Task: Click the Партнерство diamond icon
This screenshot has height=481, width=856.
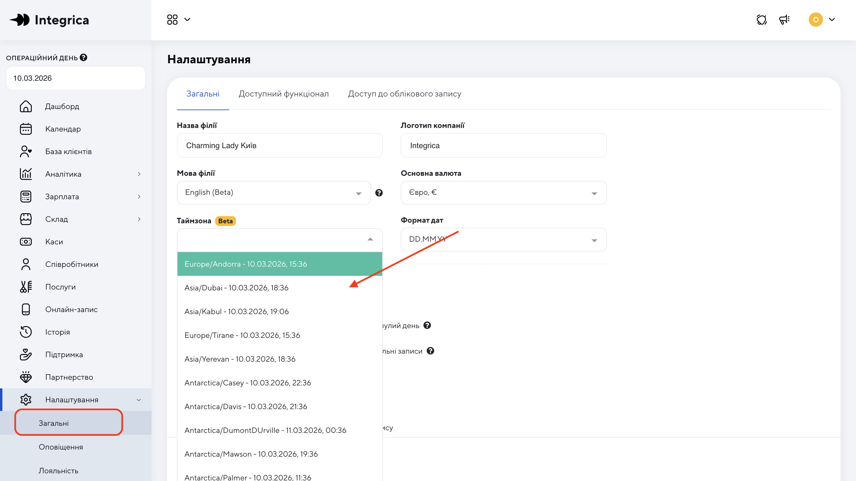Action: click(26, 377)
